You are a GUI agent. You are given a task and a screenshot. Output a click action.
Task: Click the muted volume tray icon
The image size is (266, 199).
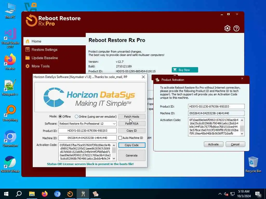tap(226, 194)
